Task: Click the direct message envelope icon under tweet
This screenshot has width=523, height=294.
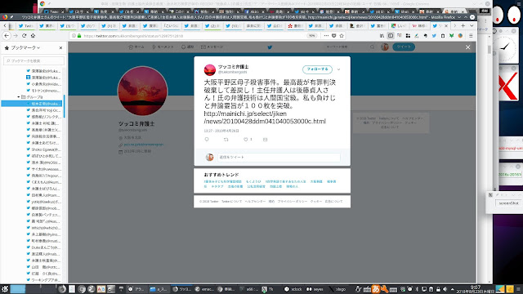Action: point(265,140)
